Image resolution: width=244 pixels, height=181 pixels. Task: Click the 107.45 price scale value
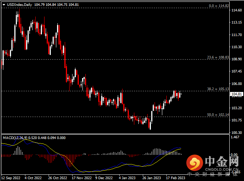click(x=236, y=71)
